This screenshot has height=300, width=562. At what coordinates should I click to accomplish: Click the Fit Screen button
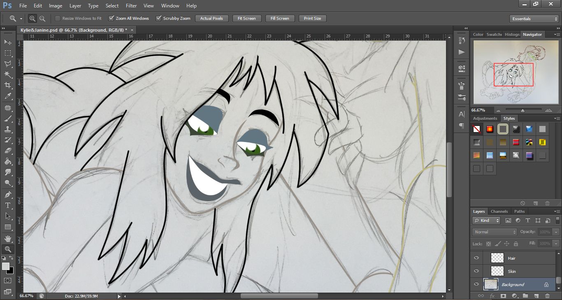coord(246,19)
